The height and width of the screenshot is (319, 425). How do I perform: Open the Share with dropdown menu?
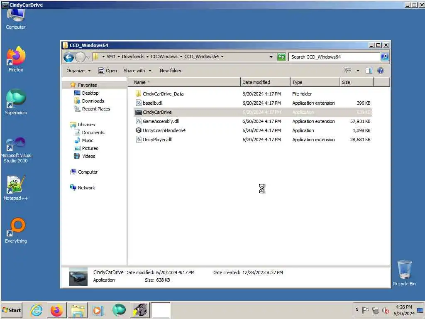138,71
